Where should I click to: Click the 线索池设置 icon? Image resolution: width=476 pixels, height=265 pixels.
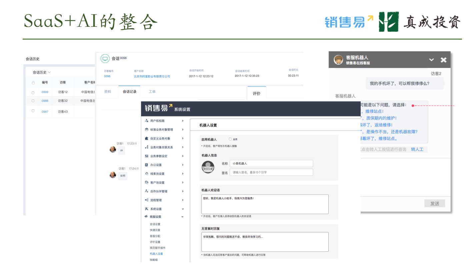click(147, 173)
